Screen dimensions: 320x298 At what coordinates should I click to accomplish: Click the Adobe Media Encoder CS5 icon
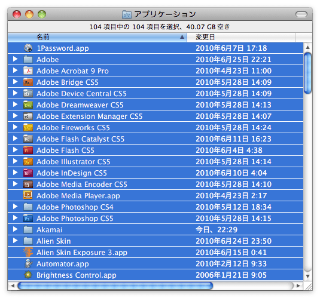28,185
